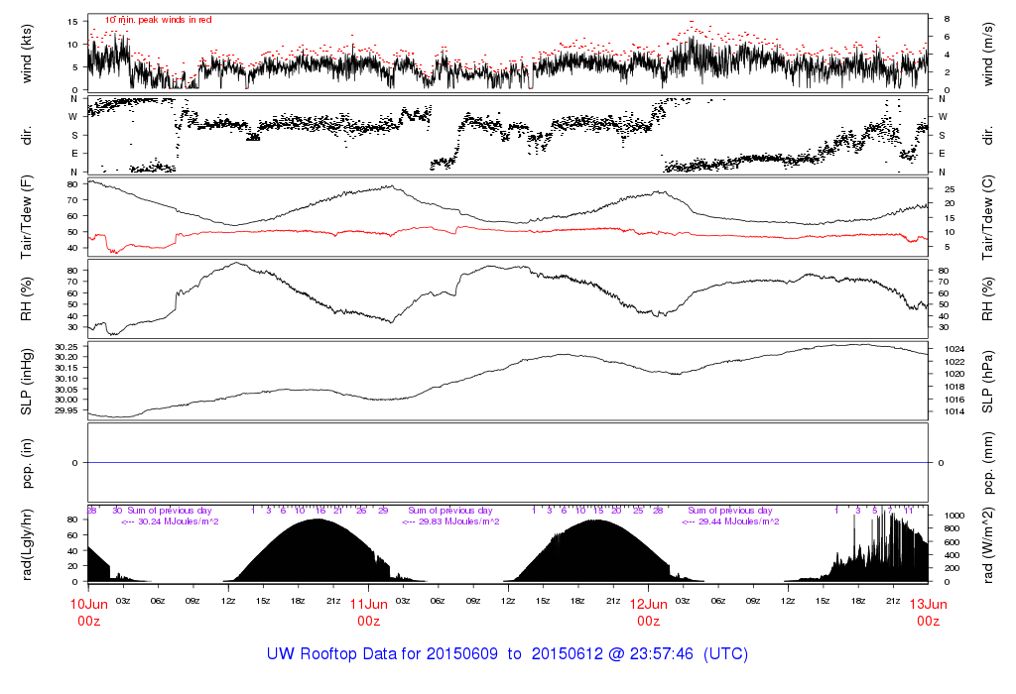Click the 29.83 MJoules/m^2 daily sum
Image resolution: width=1016 pixels, height=694 pixels.
(449, 521)
